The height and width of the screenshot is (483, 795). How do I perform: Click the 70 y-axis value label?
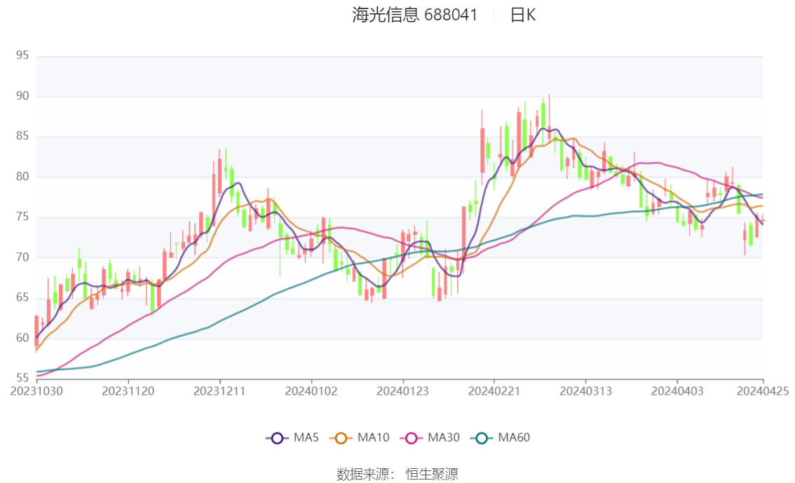(x=22, y=257)
